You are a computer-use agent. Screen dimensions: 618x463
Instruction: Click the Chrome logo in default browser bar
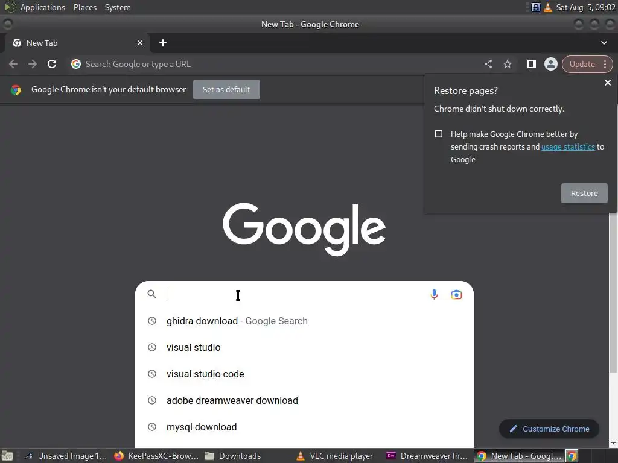click(16, 90)
